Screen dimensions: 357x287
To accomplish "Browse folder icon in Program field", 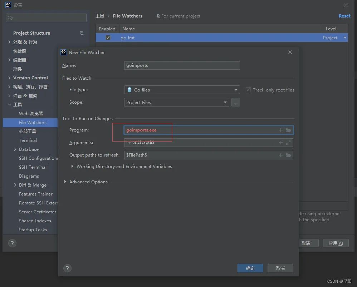I will tap(288, 130).
